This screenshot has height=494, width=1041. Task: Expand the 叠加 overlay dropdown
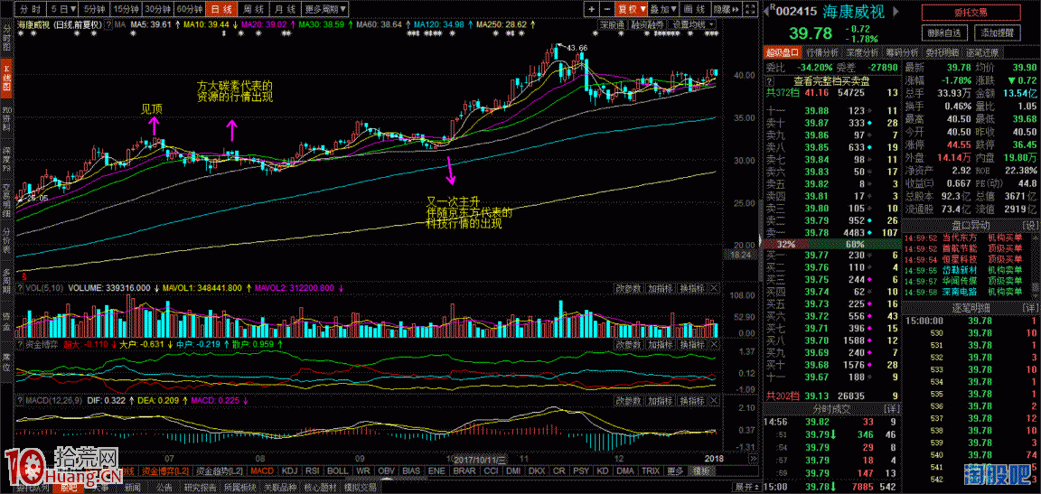tap(662, 8)
